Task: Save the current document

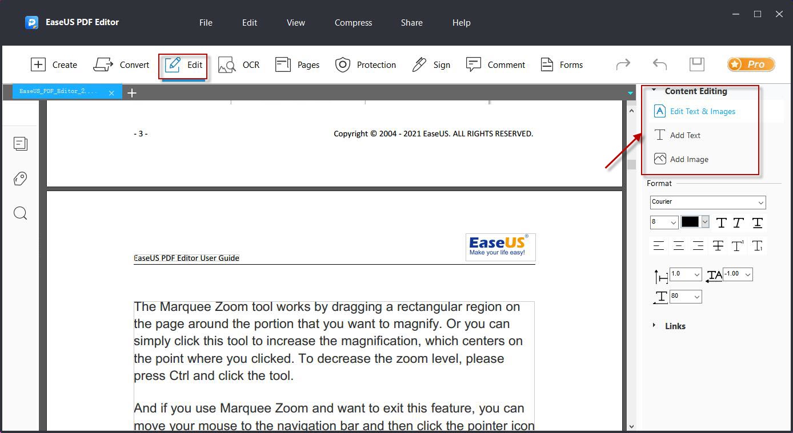Action: click(x=696, y=64)
